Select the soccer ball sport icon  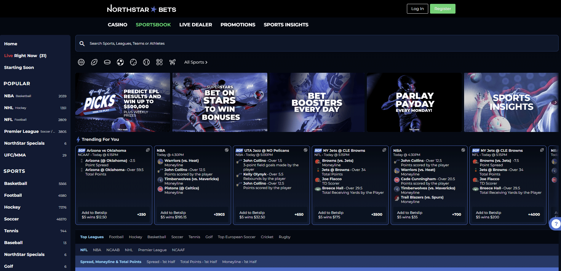(x=120, y=62)
